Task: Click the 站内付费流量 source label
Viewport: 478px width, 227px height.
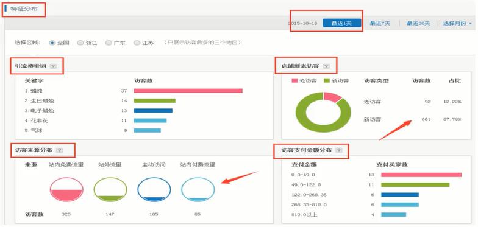Action: pyautogui.click(x=198, y=165)
